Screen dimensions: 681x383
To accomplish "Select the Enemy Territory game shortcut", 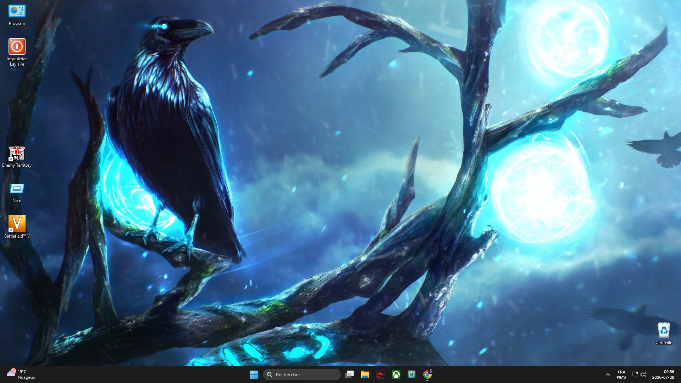I will (17, 156).
